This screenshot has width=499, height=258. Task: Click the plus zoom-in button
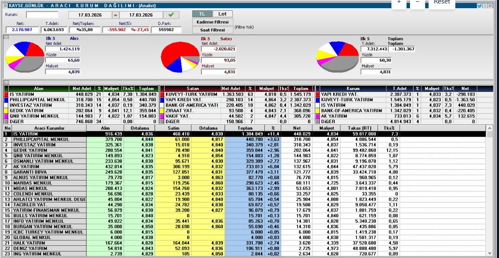tap(399, 3)
